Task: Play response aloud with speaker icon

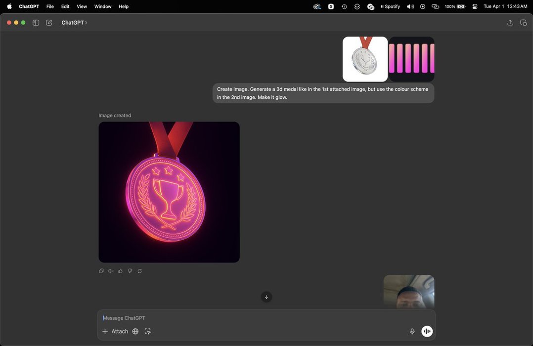Action: pos(111,271)
